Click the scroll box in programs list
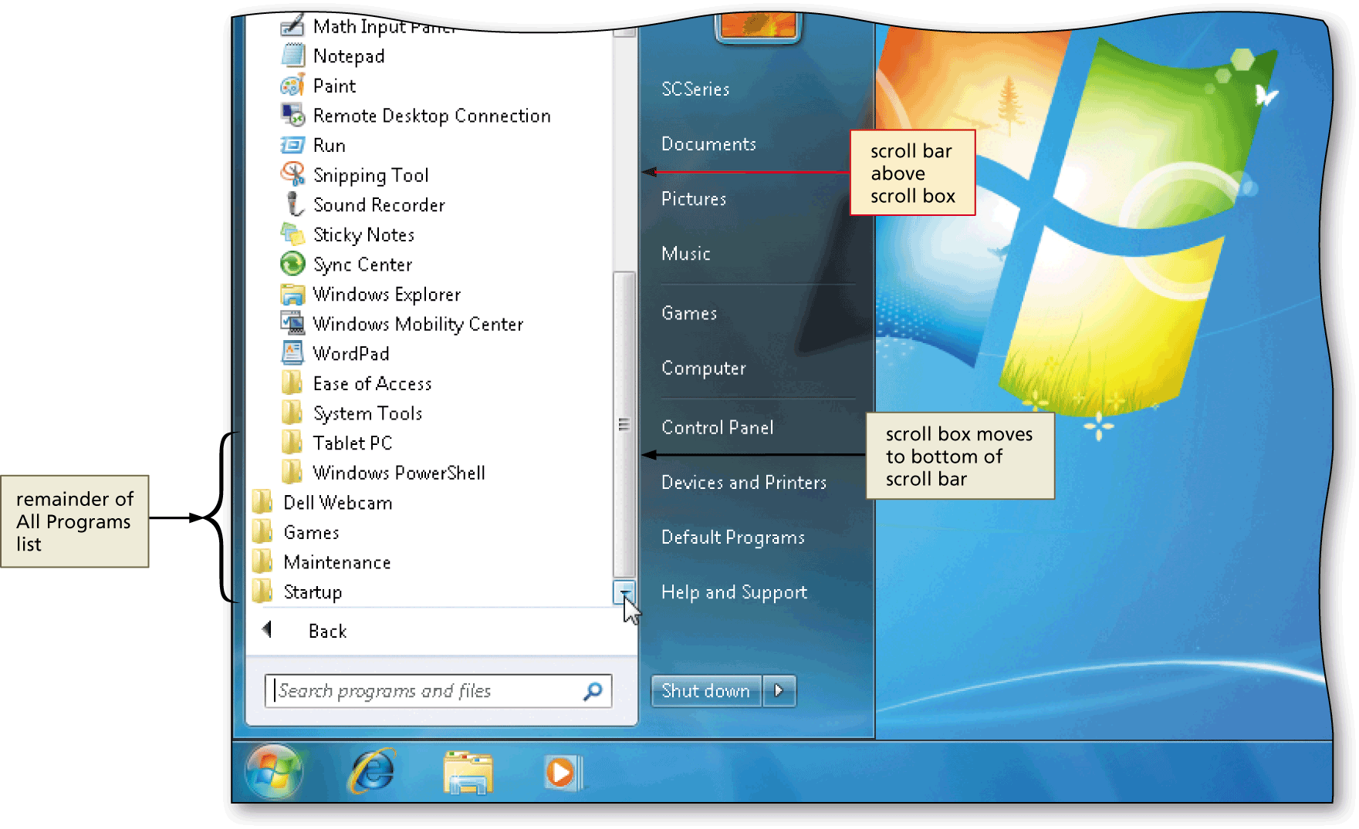This screenshot has width=1359, height=829. coord(624,425)
